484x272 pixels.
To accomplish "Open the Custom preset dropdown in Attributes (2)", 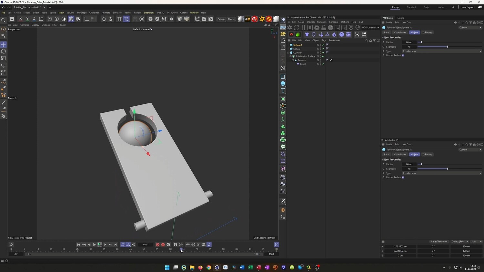I will pos(470,150).
